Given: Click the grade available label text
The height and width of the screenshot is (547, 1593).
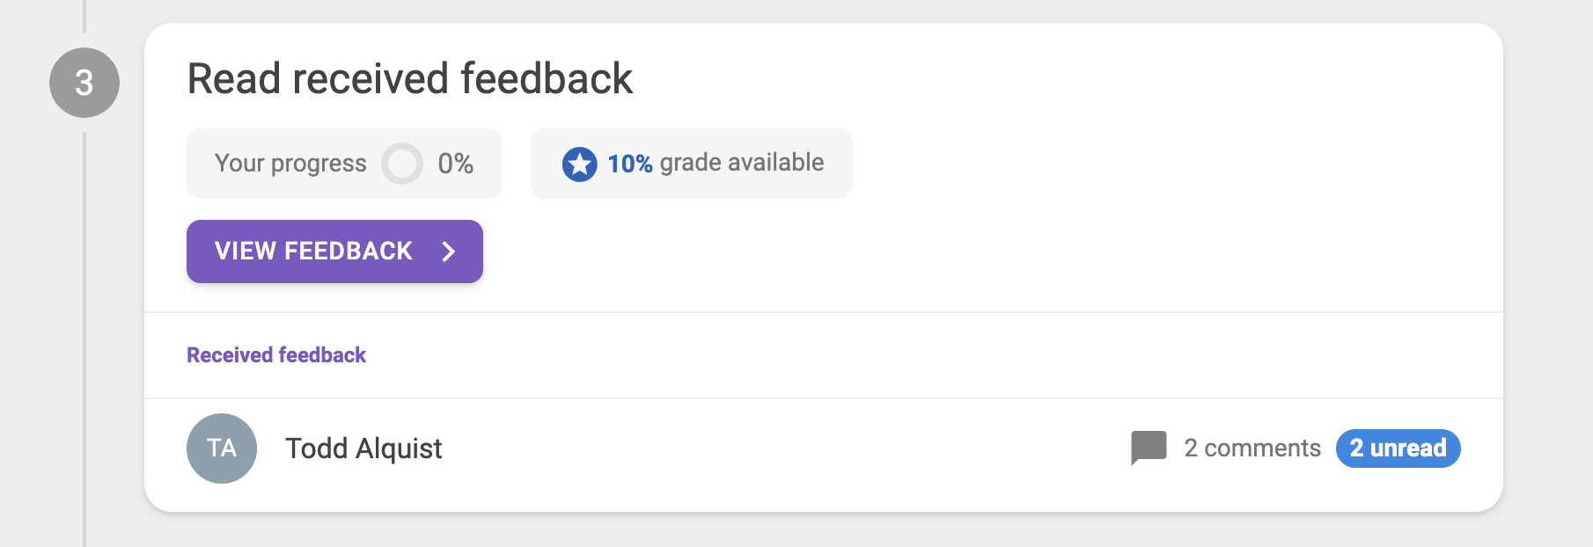Looking at the screenshot, I should [742, 163].
